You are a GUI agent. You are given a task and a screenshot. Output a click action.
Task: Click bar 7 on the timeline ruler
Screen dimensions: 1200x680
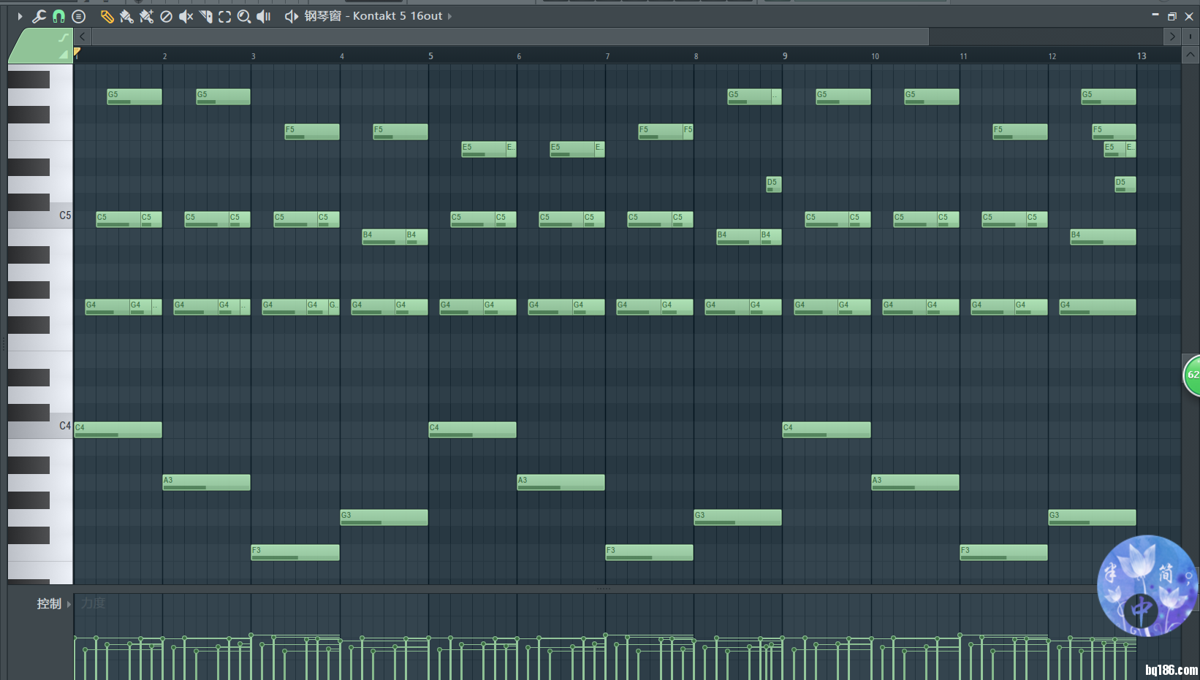click(607, 56)
